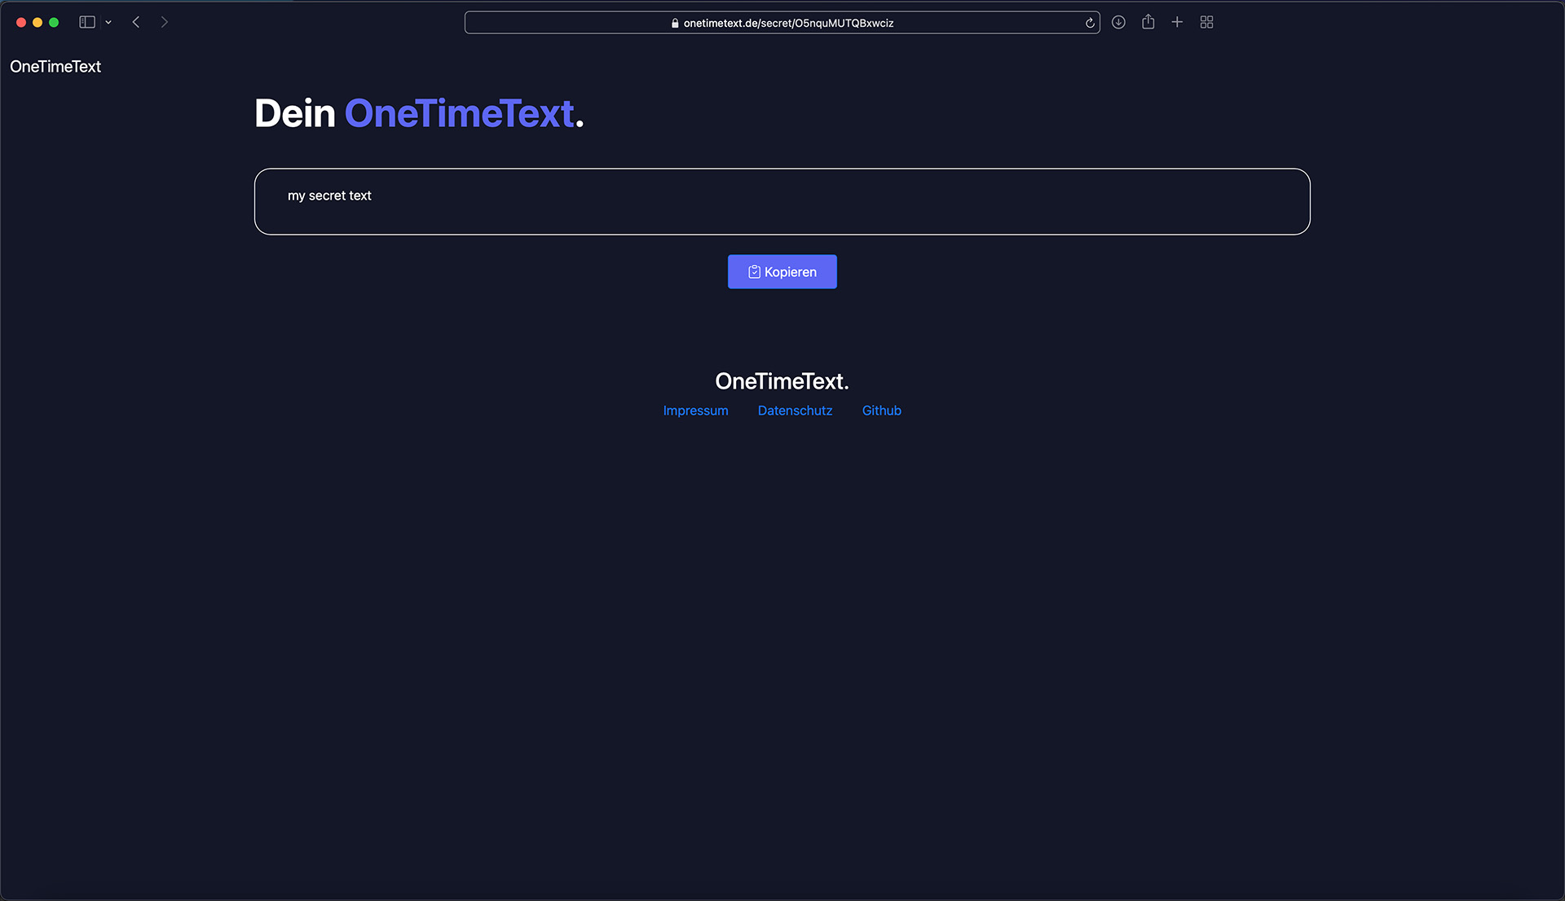Click the lock icon in address bar

tap(675, 23)
